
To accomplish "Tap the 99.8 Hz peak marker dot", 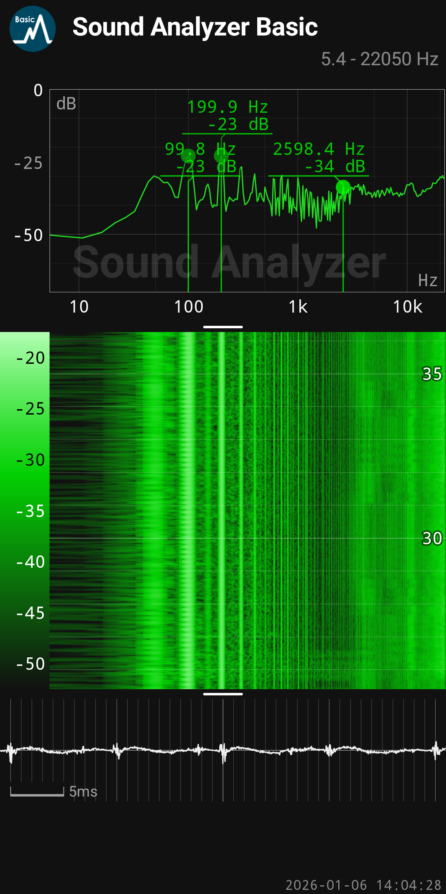I will tap(188, 156).
